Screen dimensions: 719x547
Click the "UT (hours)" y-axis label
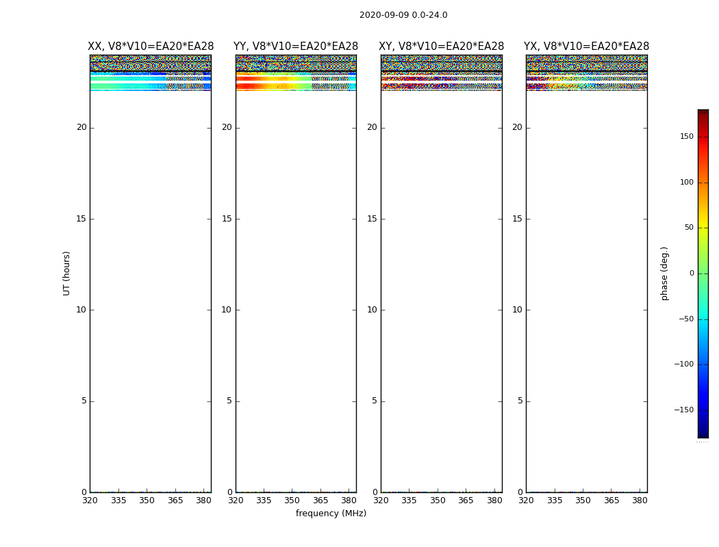pyautogui.click(x=66, y=273)
